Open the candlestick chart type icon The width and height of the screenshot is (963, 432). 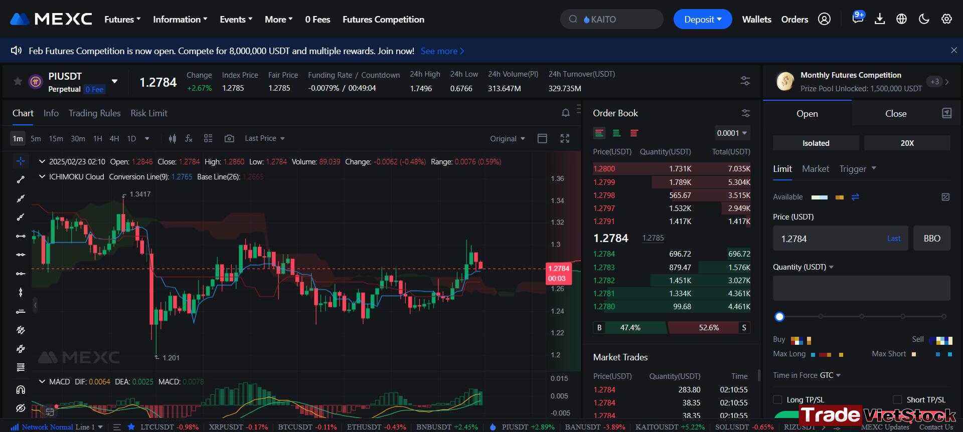(x=172, y=138)
